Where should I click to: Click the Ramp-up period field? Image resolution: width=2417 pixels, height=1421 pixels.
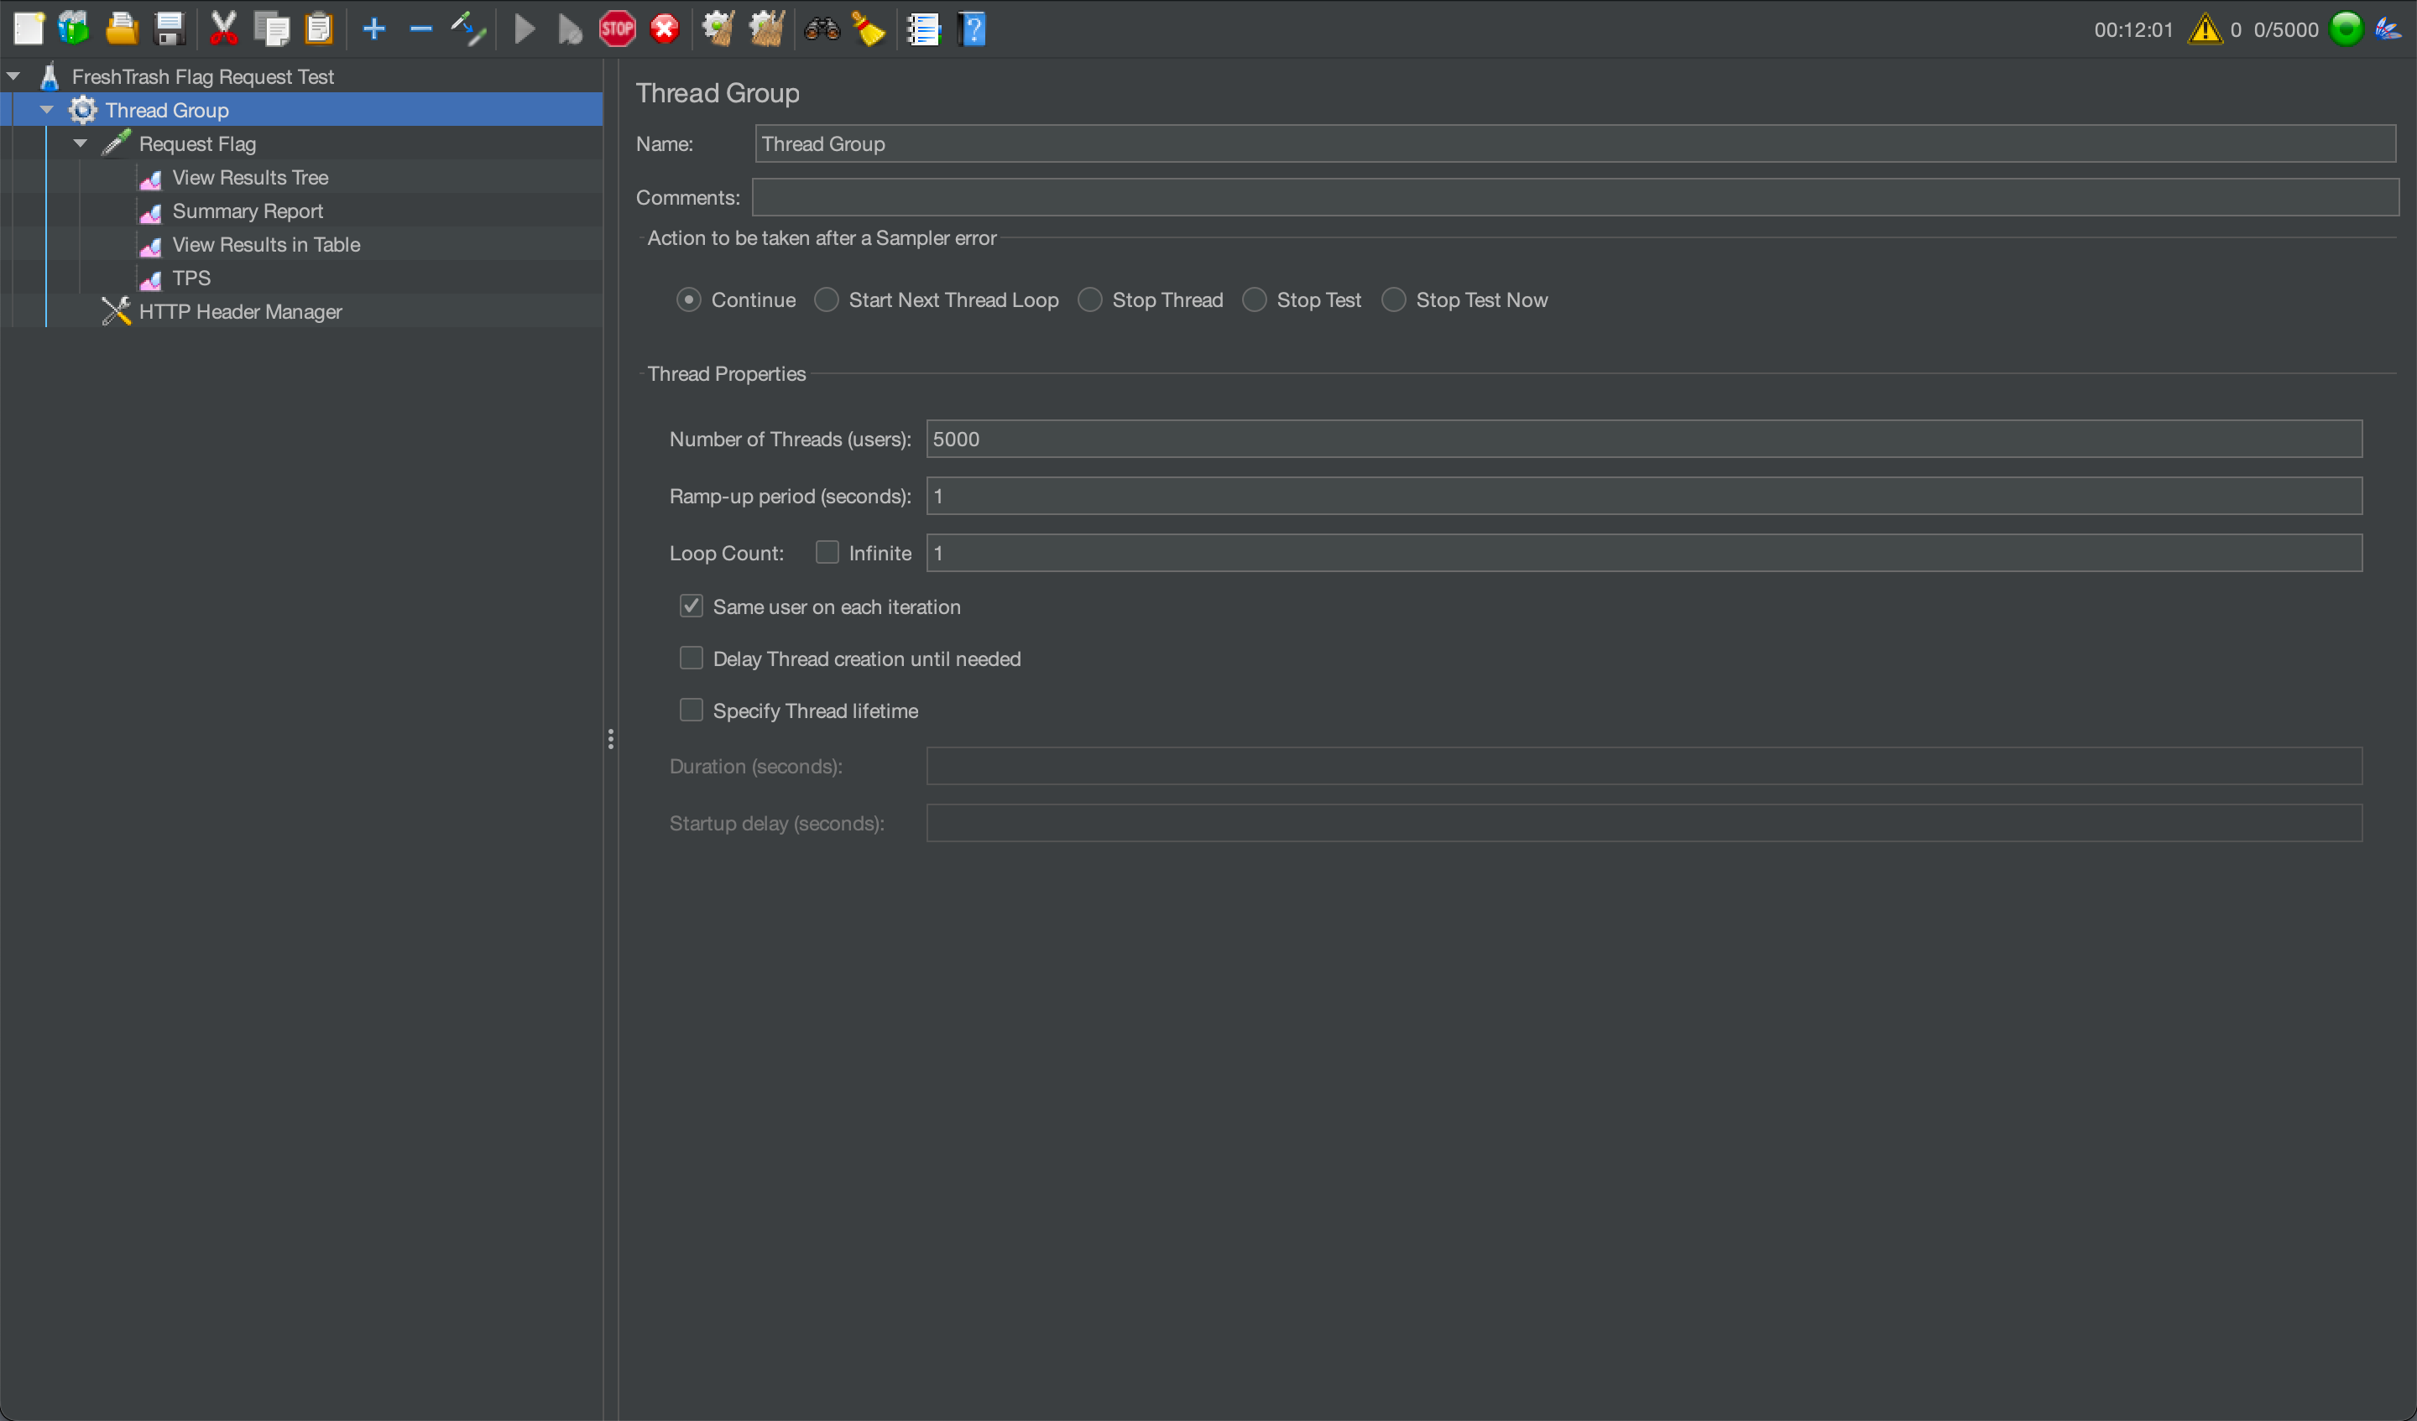tap(1644, 496)
